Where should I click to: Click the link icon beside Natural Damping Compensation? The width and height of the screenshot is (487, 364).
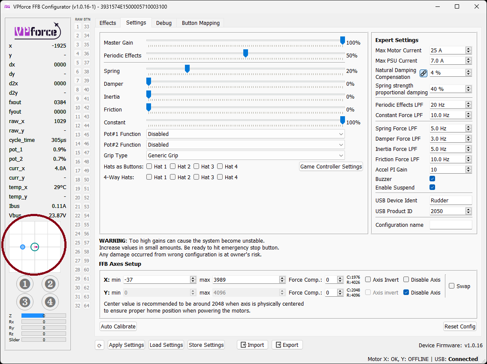(423, 73)
